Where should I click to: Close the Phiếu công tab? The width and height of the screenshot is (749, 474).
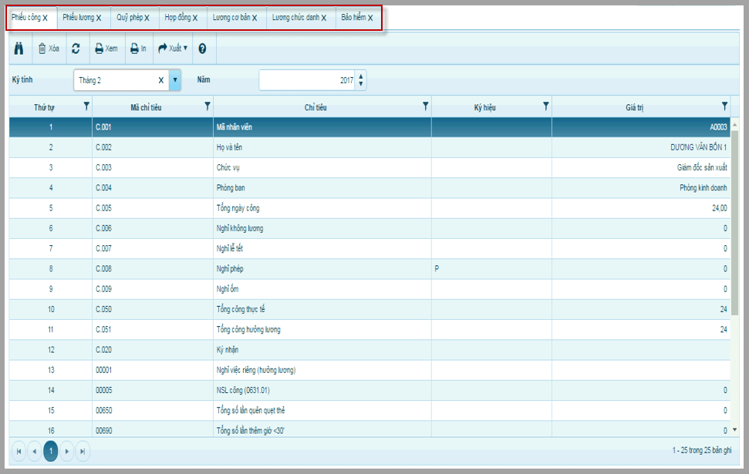tap(46, 18)
